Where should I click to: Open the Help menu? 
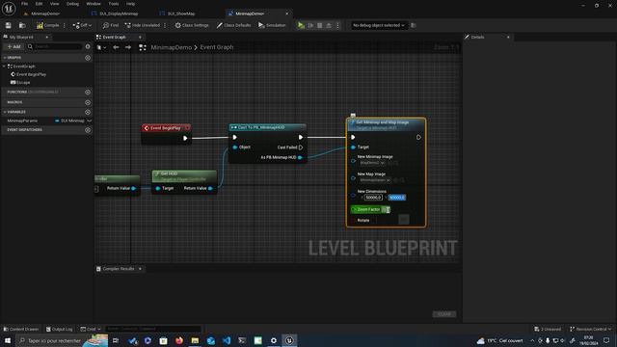131,4
